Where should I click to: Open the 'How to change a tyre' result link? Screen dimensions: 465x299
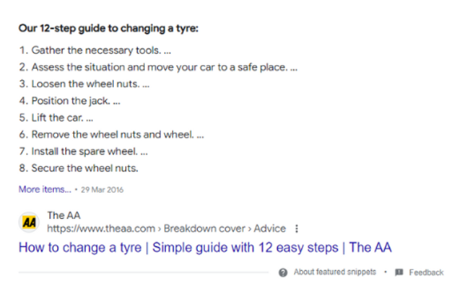point(205,248)
